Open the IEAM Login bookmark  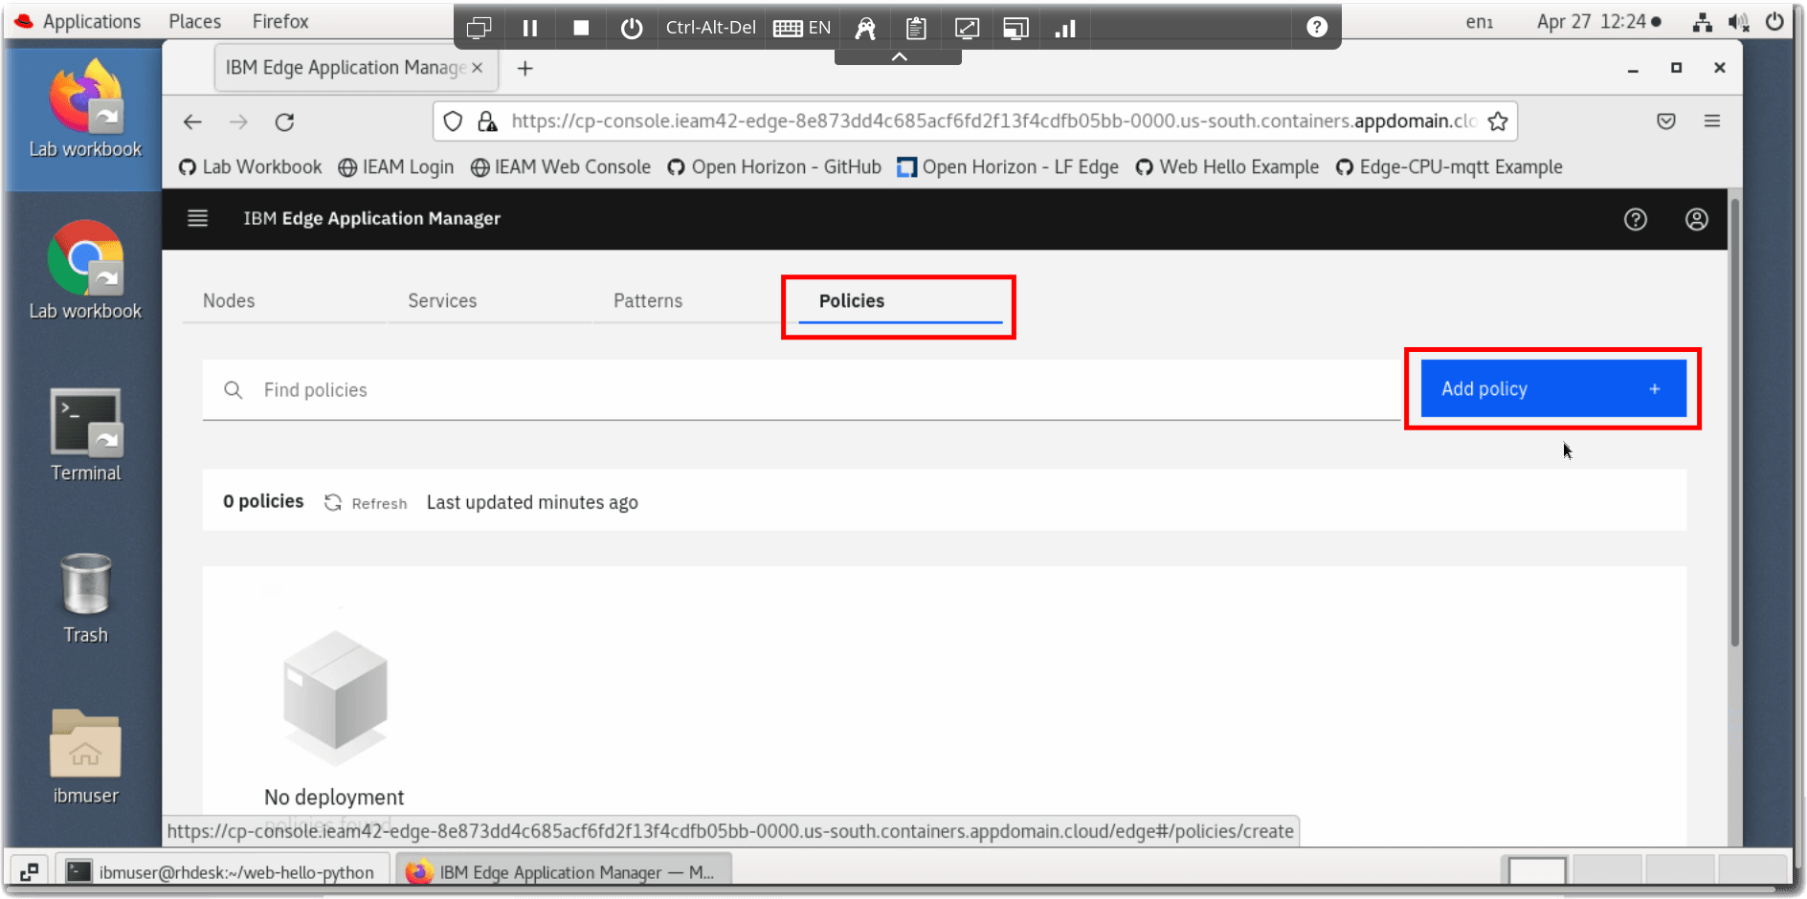click(x=396, y=167)
